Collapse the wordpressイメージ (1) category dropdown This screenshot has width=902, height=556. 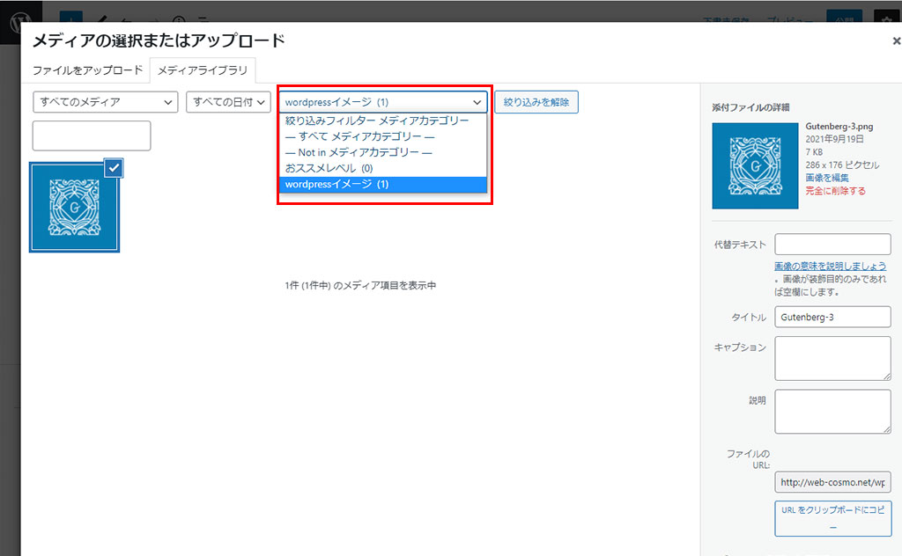384,102
